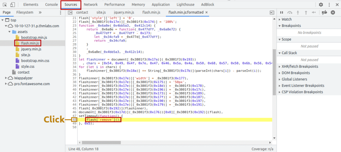
Task: Expand the Wappalyzer tree node
Action: [x=7, y=78]
